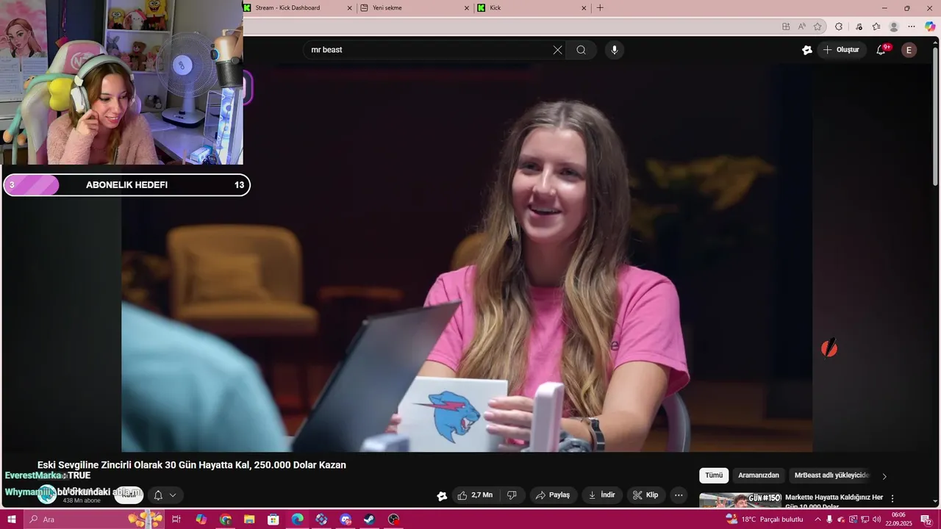The image size is (941, 529).
Task: Show hidden system tray icons
Action: point(817,519)
